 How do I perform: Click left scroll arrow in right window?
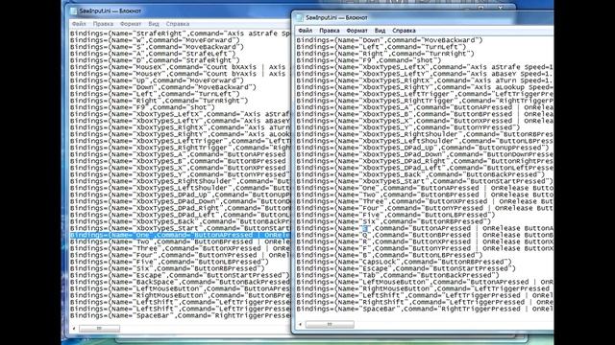(x=301, y=324)
